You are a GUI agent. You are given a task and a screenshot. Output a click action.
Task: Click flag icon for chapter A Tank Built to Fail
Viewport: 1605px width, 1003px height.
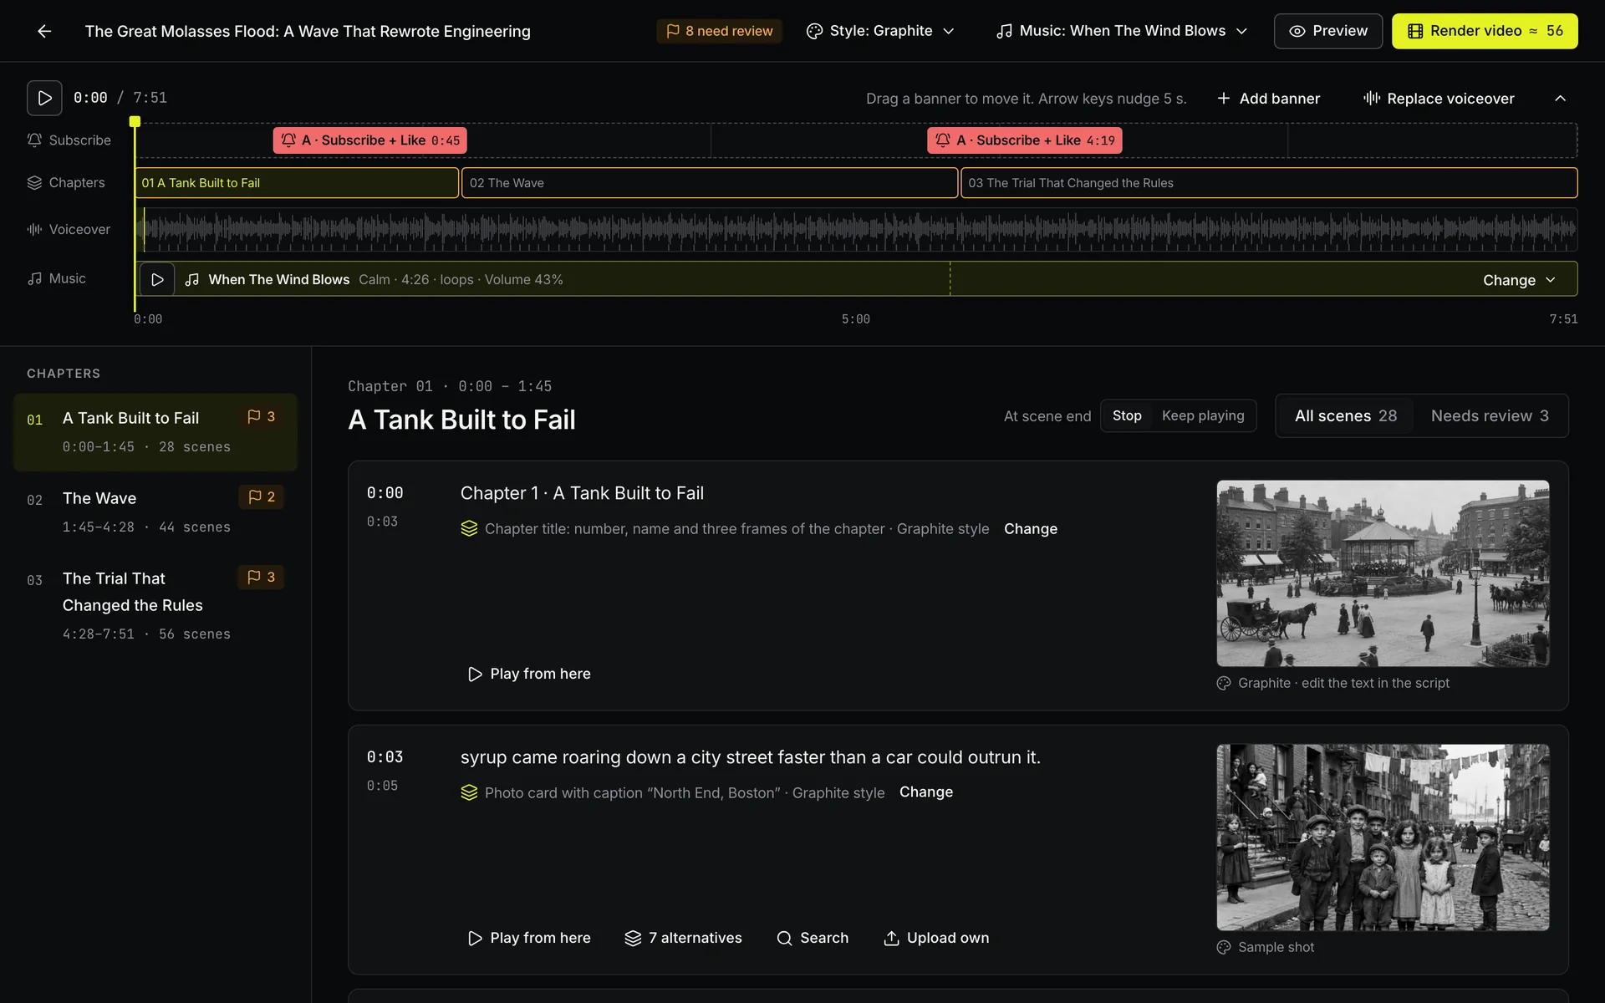(x=254, y=416)
